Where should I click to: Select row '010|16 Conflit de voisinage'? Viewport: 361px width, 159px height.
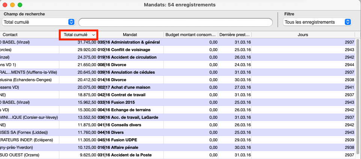[x=178, y=50]
